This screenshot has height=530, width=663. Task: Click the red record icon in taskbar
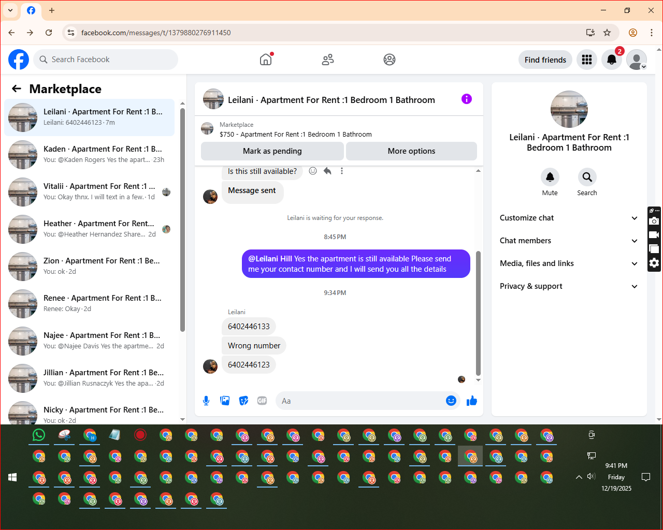tap(140, 435)
